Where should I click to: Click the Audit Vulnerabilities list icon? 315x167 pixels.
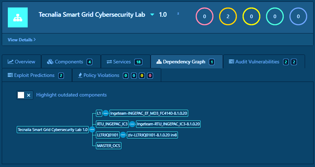point(231,61)
